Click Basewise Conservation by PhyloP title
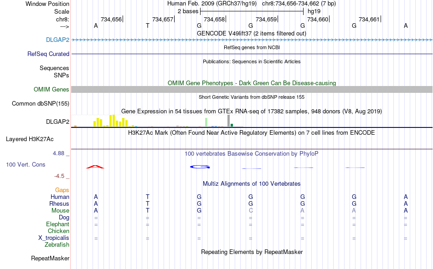 [252, 154]
